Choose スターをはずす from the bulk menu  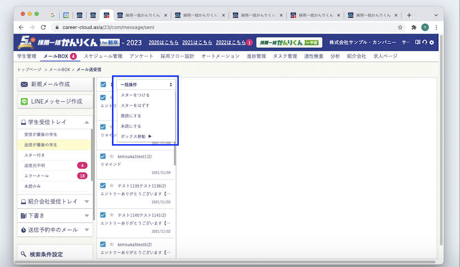tap(135, 105)
